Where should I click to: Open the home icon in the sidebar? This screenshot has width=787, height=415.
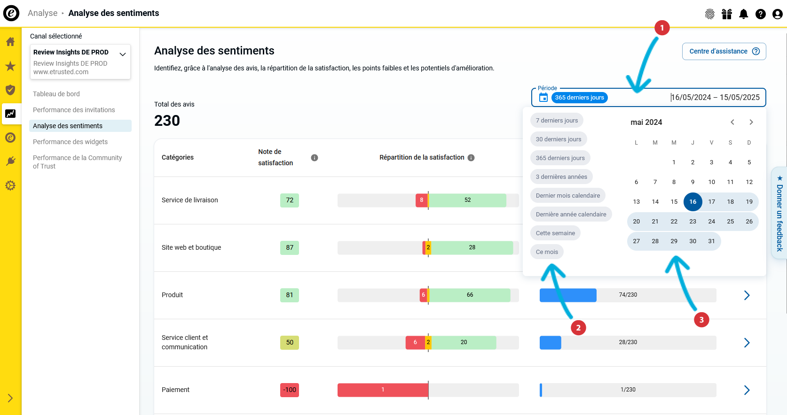coord(10,42)
